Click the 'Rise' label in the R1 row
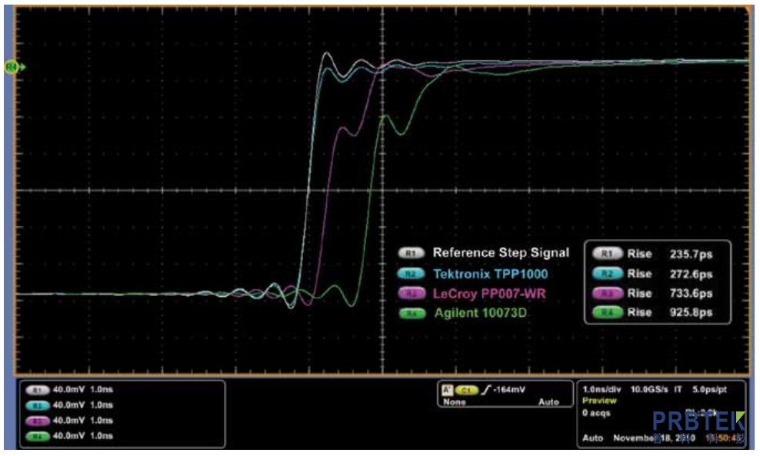 (x=639, y=254)
